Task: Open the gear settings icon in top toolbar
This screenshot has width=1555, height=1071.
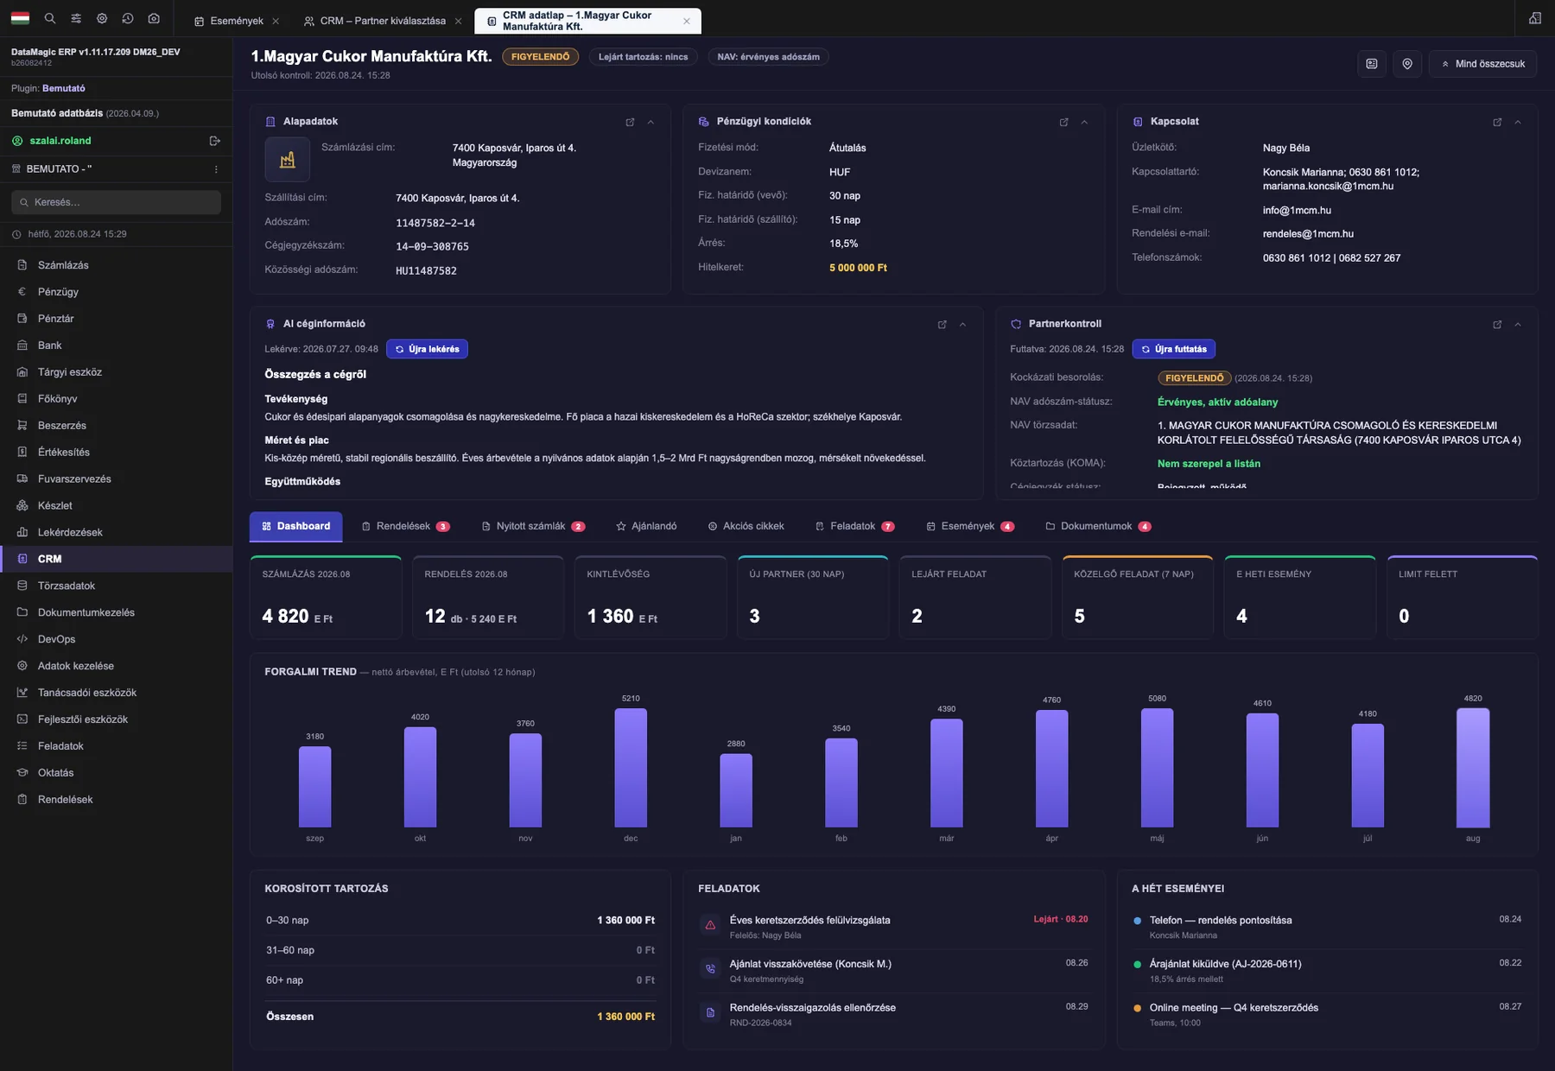Action: 102,18
